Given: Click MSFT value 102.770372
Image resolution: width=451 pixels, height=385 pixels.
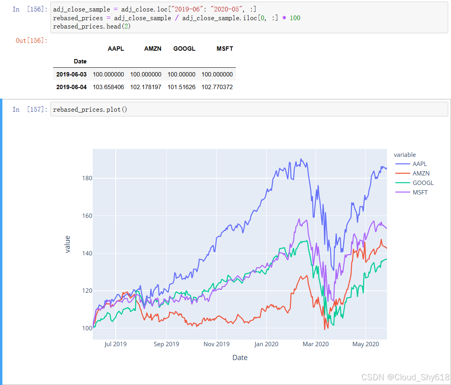Looking at the screenshot, I should (217, 87).
